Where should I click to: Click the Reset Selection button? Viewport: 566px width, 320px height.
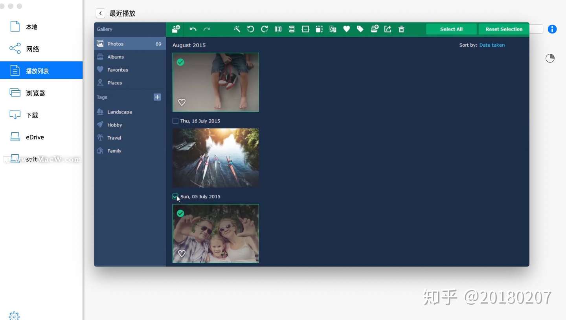(x=504, y=29)
